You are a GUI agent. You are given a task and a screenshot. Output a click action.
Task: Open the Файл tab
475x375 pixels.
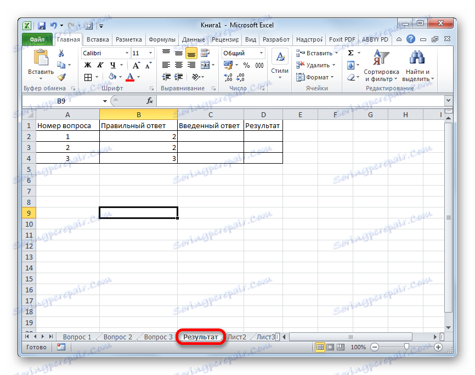coord(37,39)
